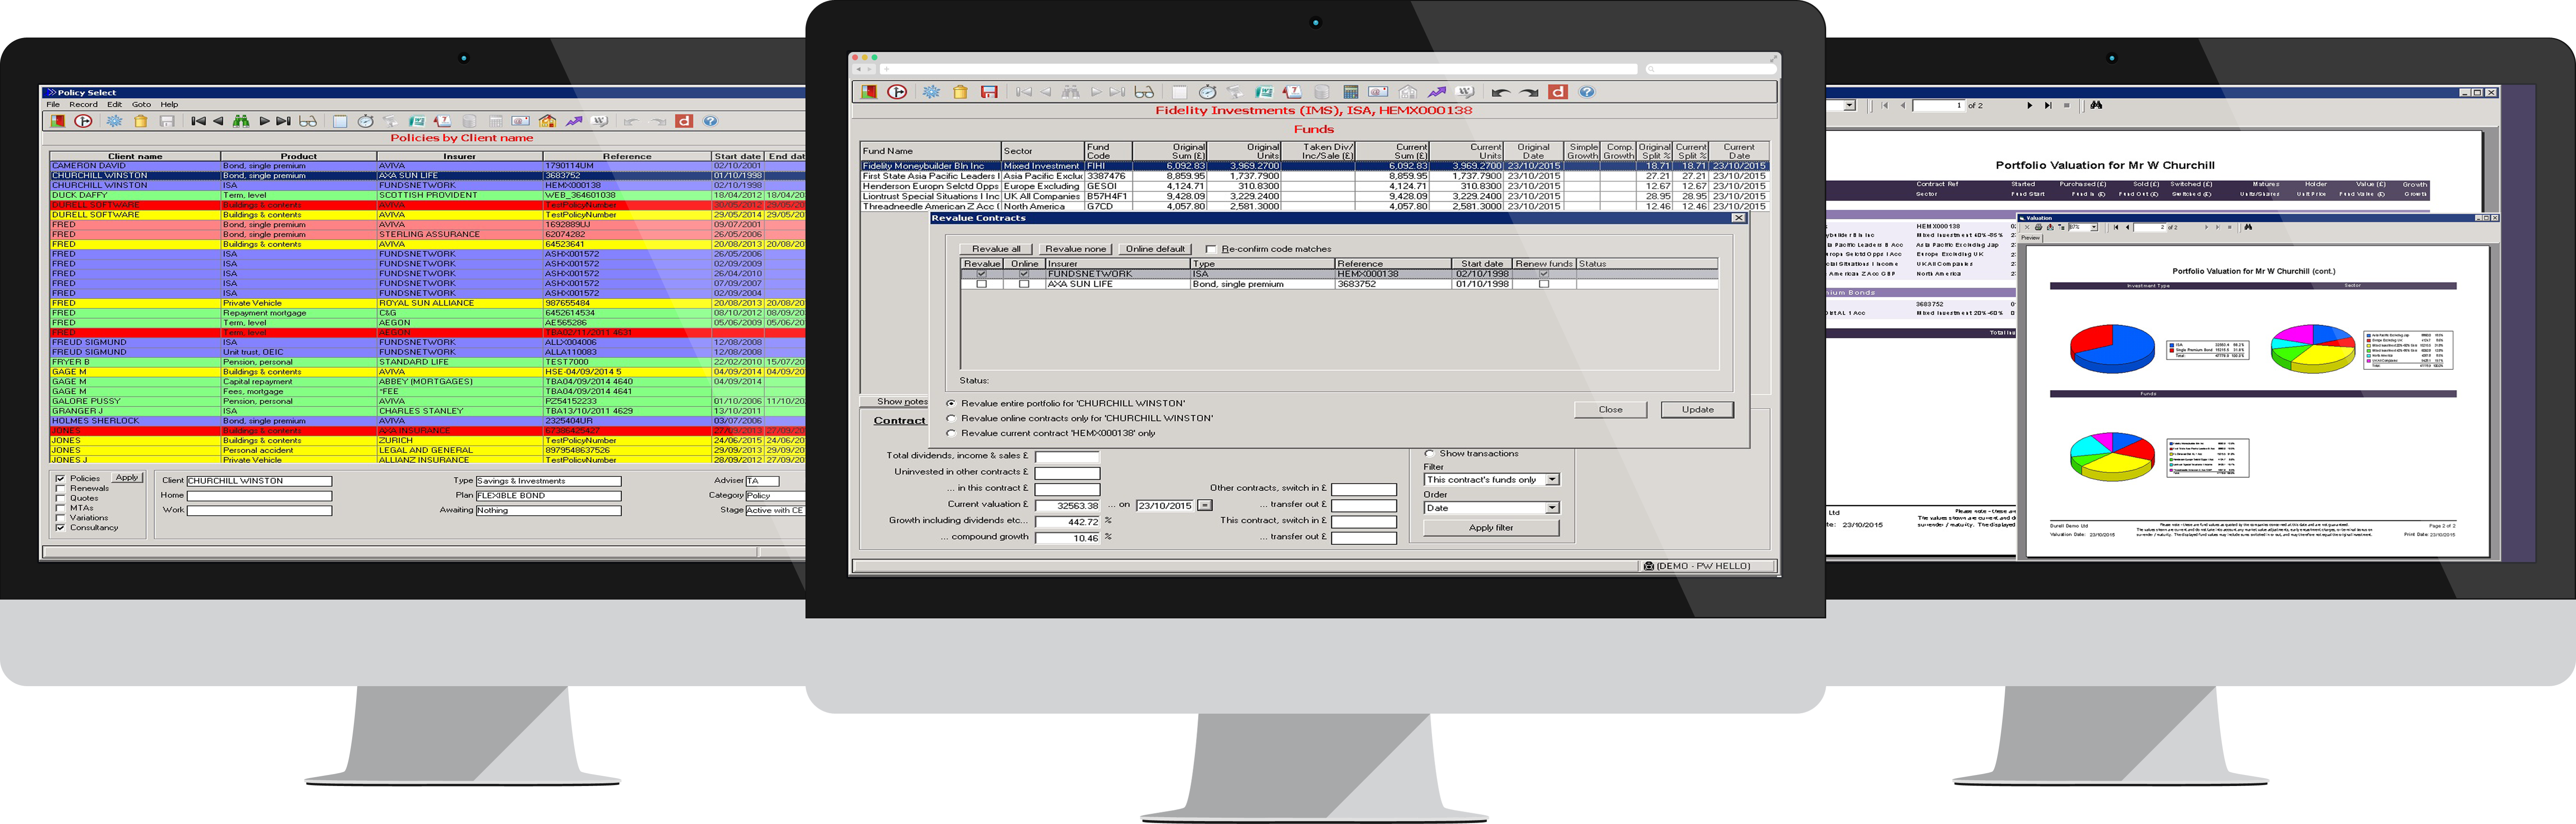2576x824 pixels.
Task: Select the DUCK DAFFY policy row
Action: (427, 195)
